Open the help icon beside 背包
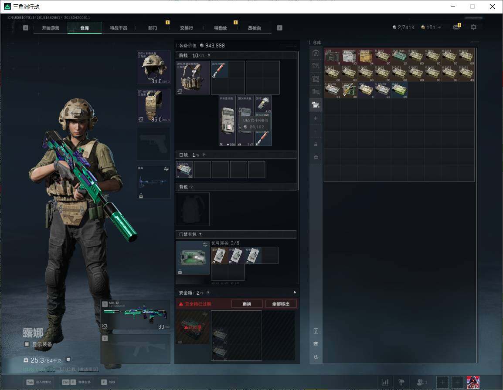 click(x=191, y=187)
